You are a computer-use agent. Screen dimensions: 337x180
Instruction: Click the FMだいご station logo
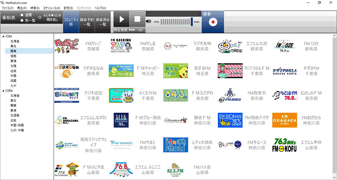click(x=67, y=46)
